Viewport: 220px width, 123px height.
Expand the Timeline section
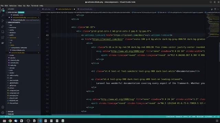coord(11,114)
